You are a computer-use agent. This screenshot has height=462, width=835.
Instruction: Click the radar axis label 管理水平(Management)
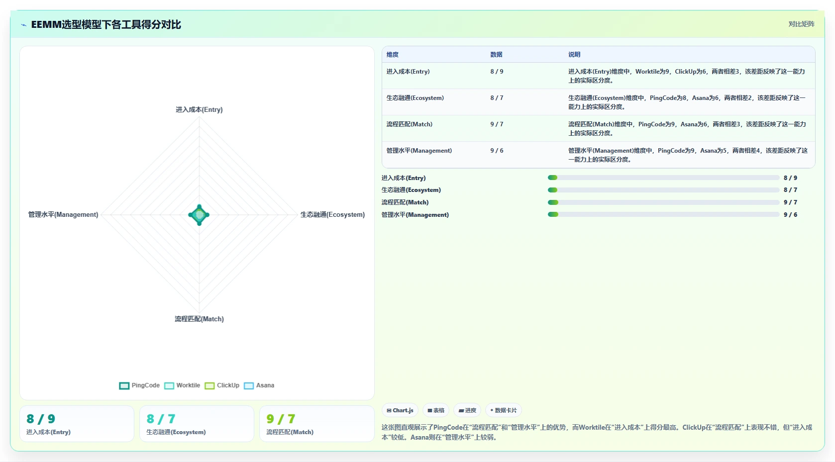tap(63, 214)
